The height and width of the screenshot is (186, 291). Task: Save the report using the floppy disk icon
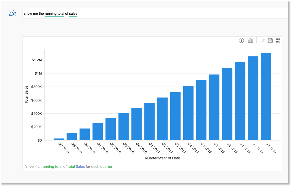click(x=270, y=40)
